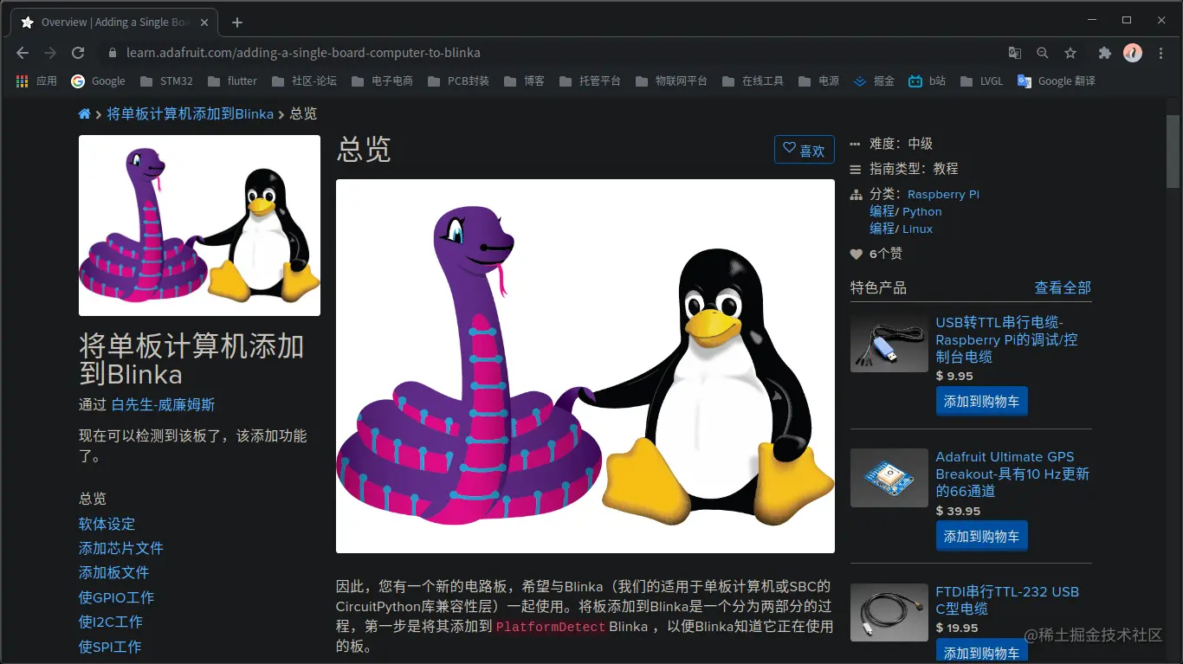
Task: Open Adafruit Ultimate GPS Breakout link
Action: click(x=1012, y=474)
